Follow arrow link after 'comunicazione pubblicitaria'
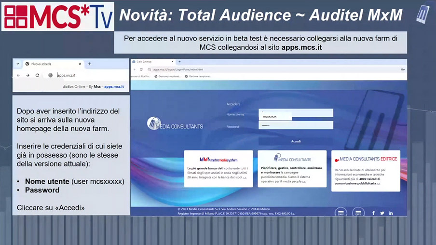The height and width of the screenshot is (245, 436). coord(378,184)
